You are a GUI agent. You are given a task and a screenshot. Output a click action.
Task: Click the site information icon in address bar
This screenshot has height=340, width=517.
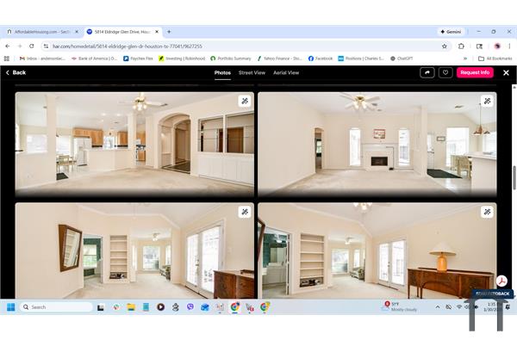pos(46,46)
